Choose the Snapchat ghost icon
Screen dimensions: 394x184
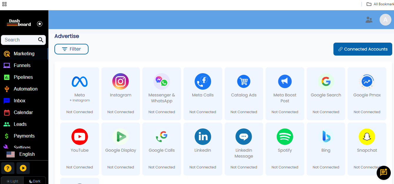pyautogui.click(x=367, y=137)
